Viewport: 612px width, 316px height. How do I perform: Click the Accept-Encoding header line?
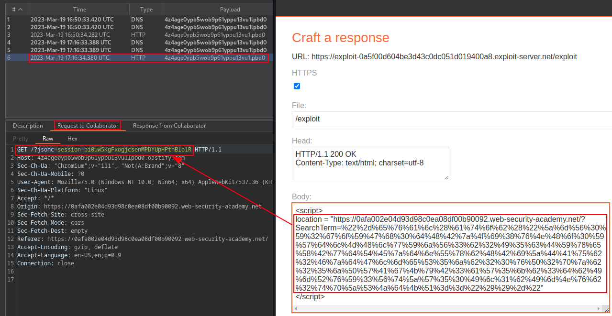point(67,247)
